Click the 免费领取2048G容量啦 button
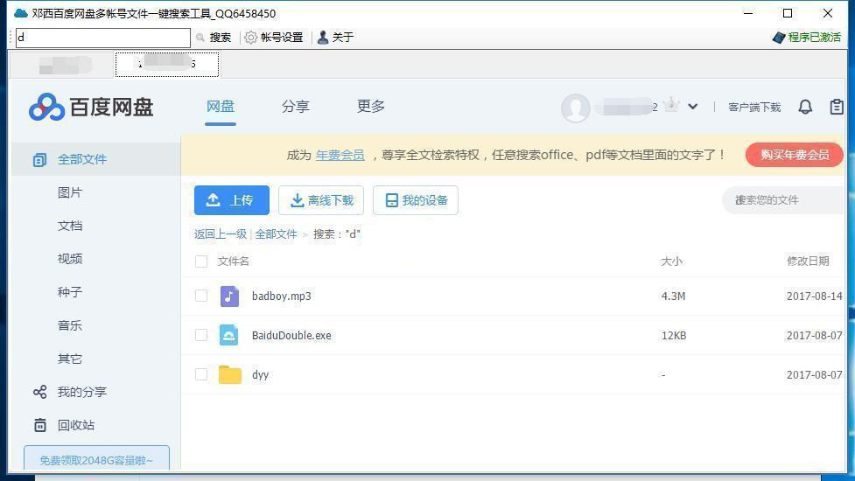This screenshot has width=855, height=481. 96,459
